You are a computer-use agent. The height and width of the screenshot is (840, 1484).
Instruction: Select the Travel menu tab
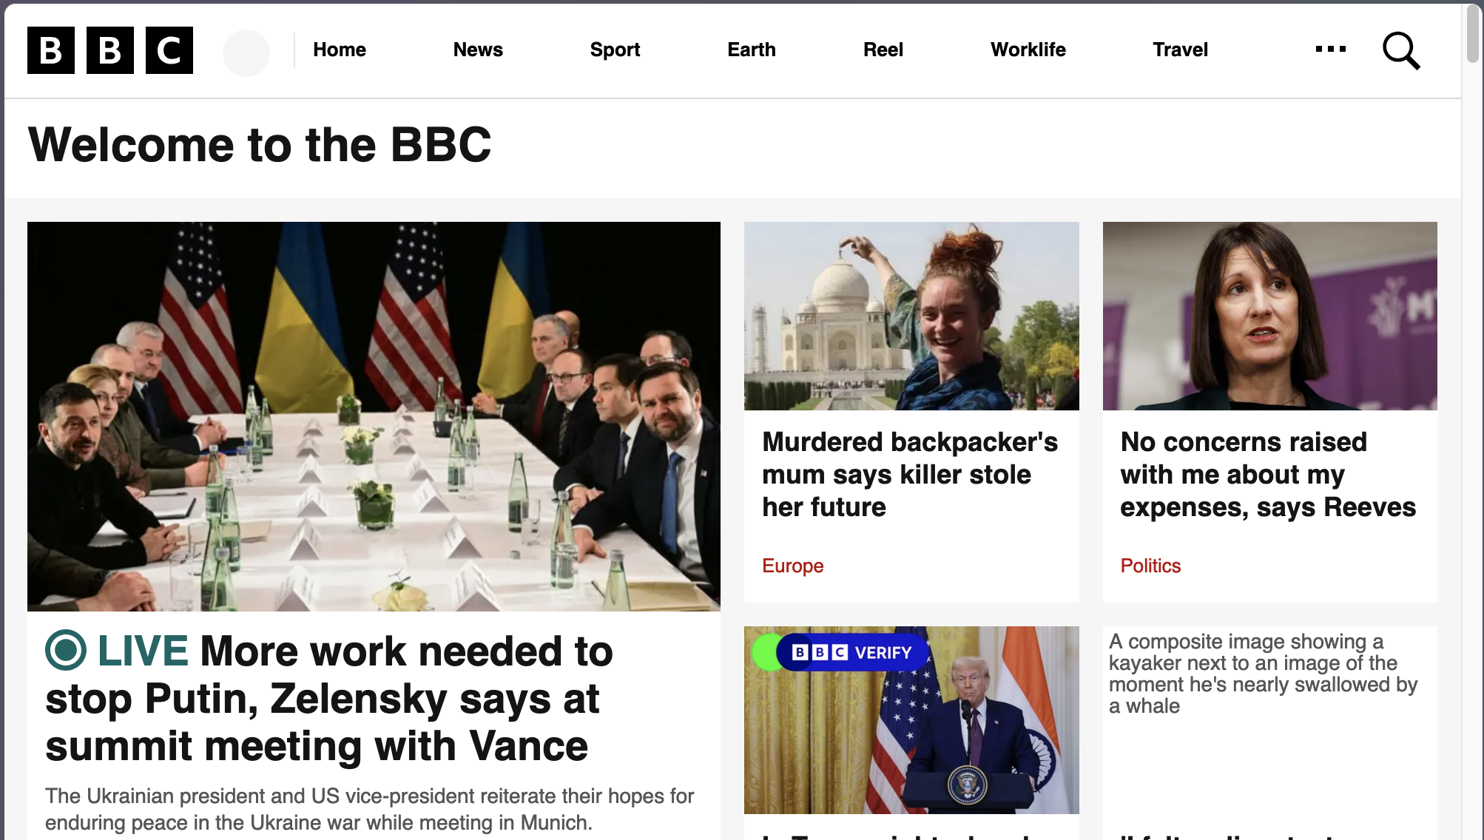pyautogui.click(x=1180, y=49)
